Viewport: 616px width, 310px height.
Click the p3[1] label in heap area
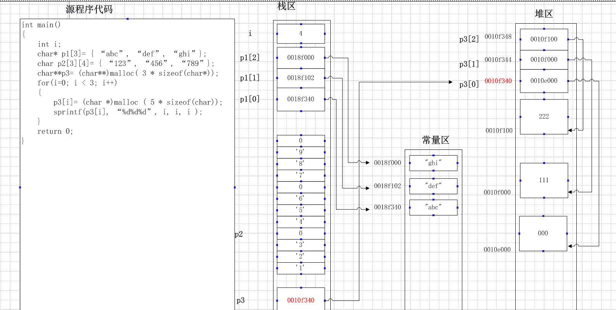pyautogui.click(x=469, y=64)
